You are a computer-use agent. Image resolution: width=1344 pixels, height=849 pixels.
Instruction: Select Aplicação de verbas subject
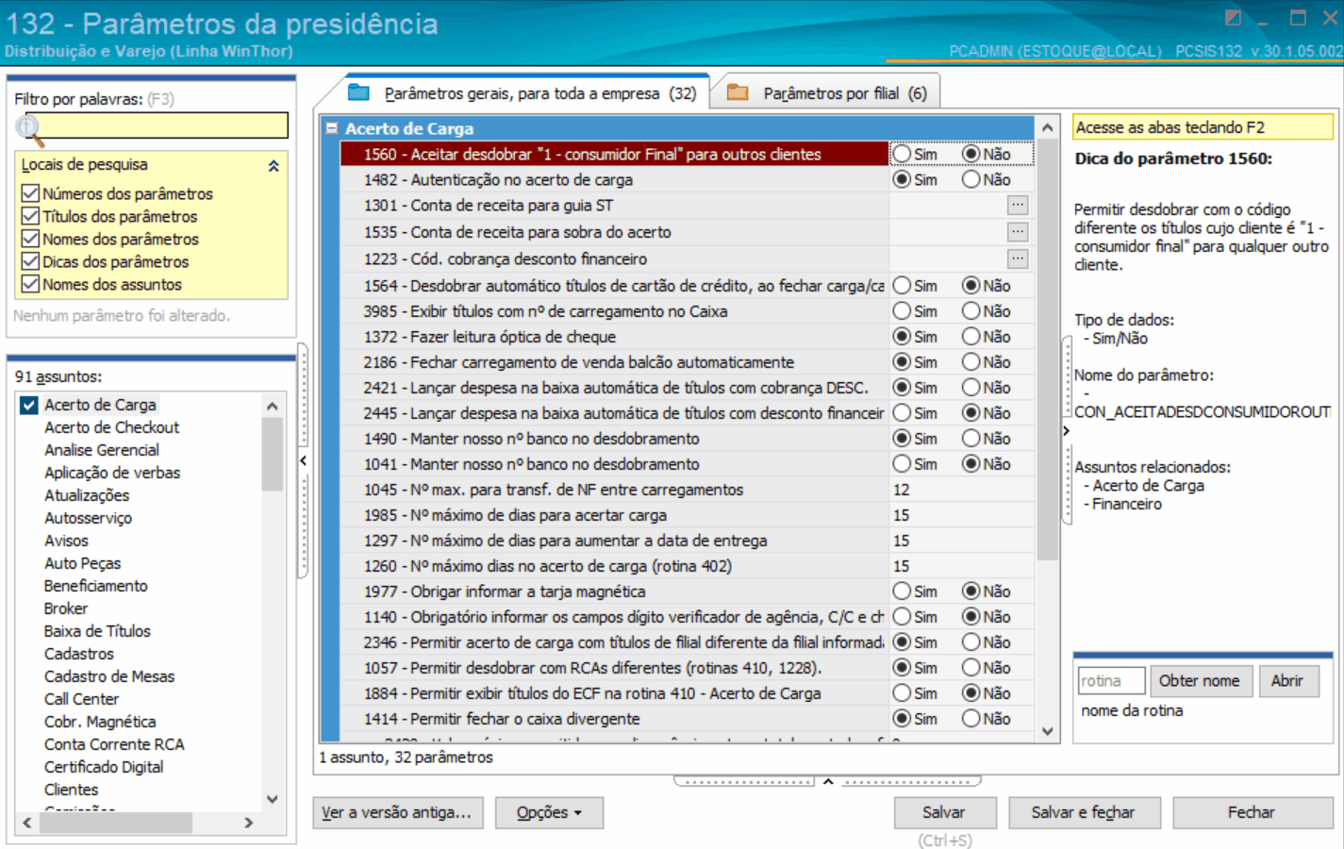coord(112,473)
